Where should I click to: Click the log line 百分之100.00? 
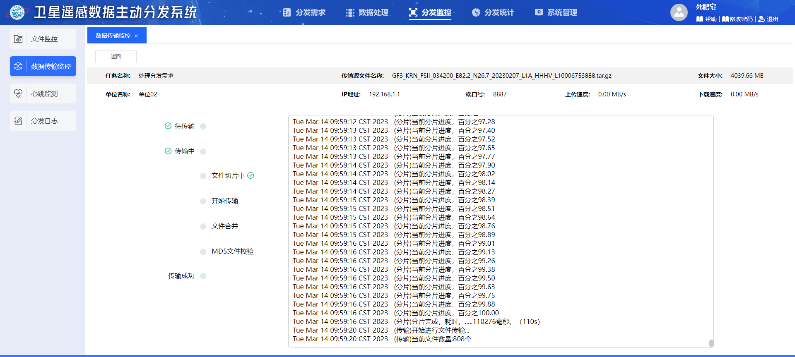[396, 313]
